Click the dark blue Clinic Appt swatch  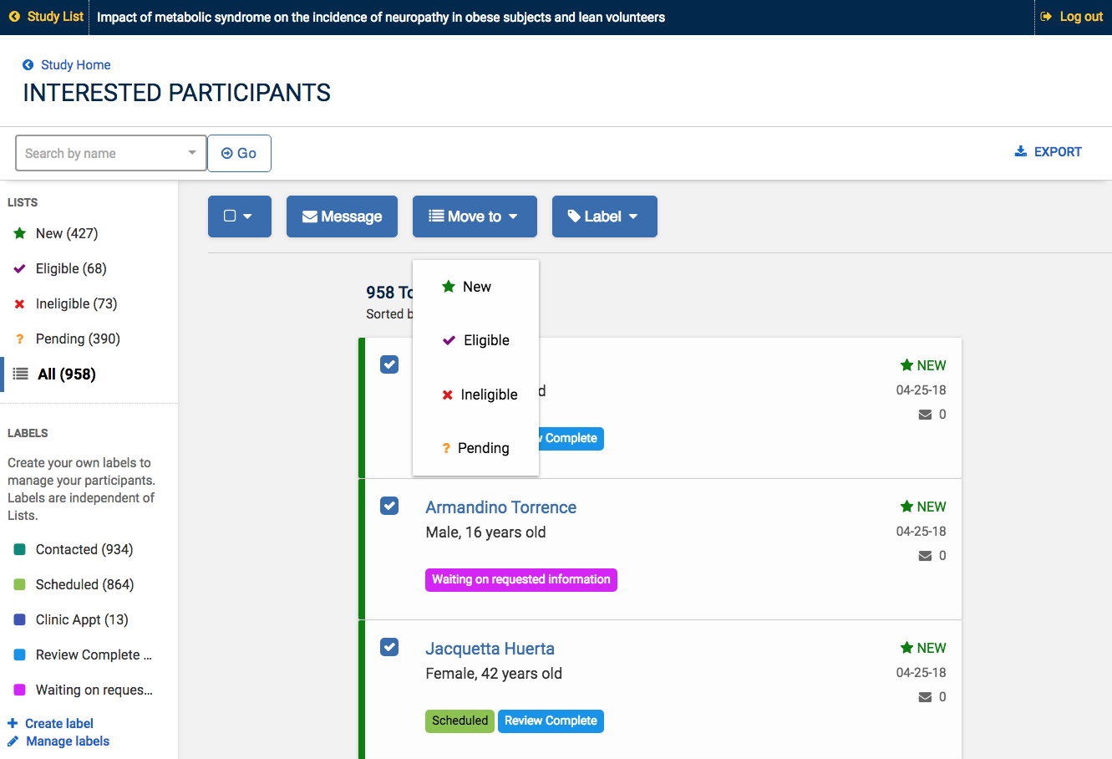tap(20, 619)
